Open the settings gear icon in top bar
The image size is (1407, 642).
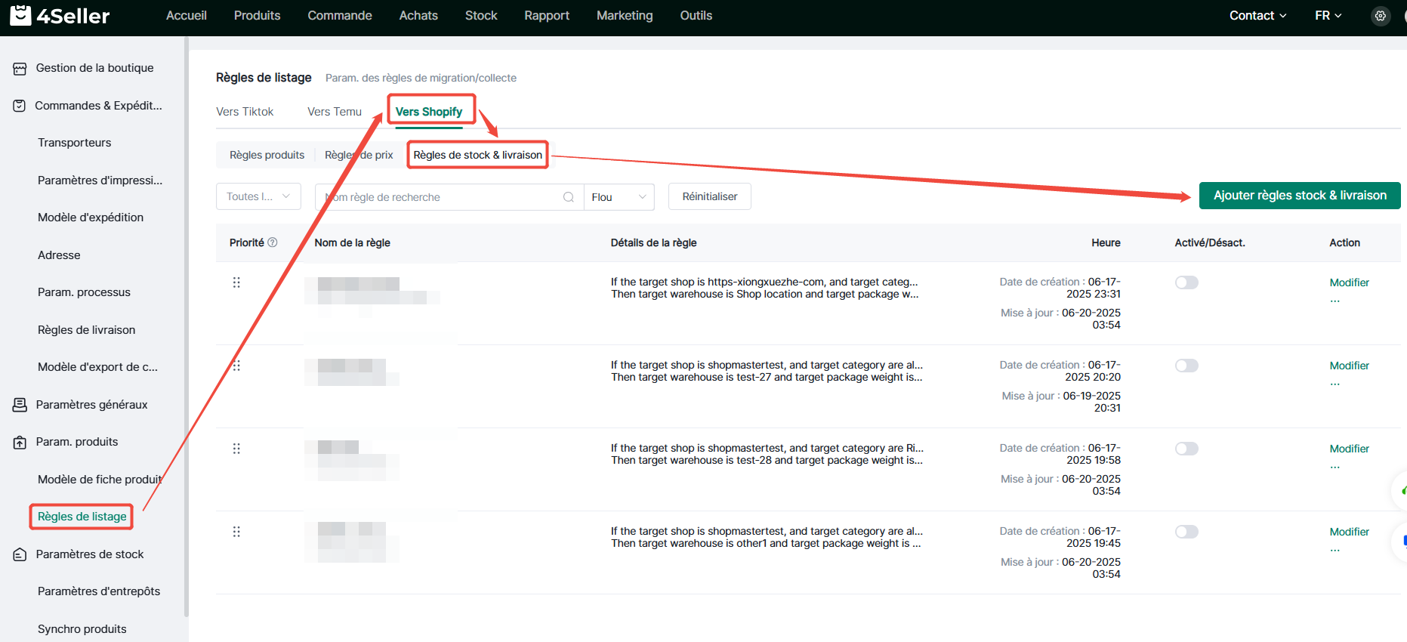click(x=1381, y=15)
